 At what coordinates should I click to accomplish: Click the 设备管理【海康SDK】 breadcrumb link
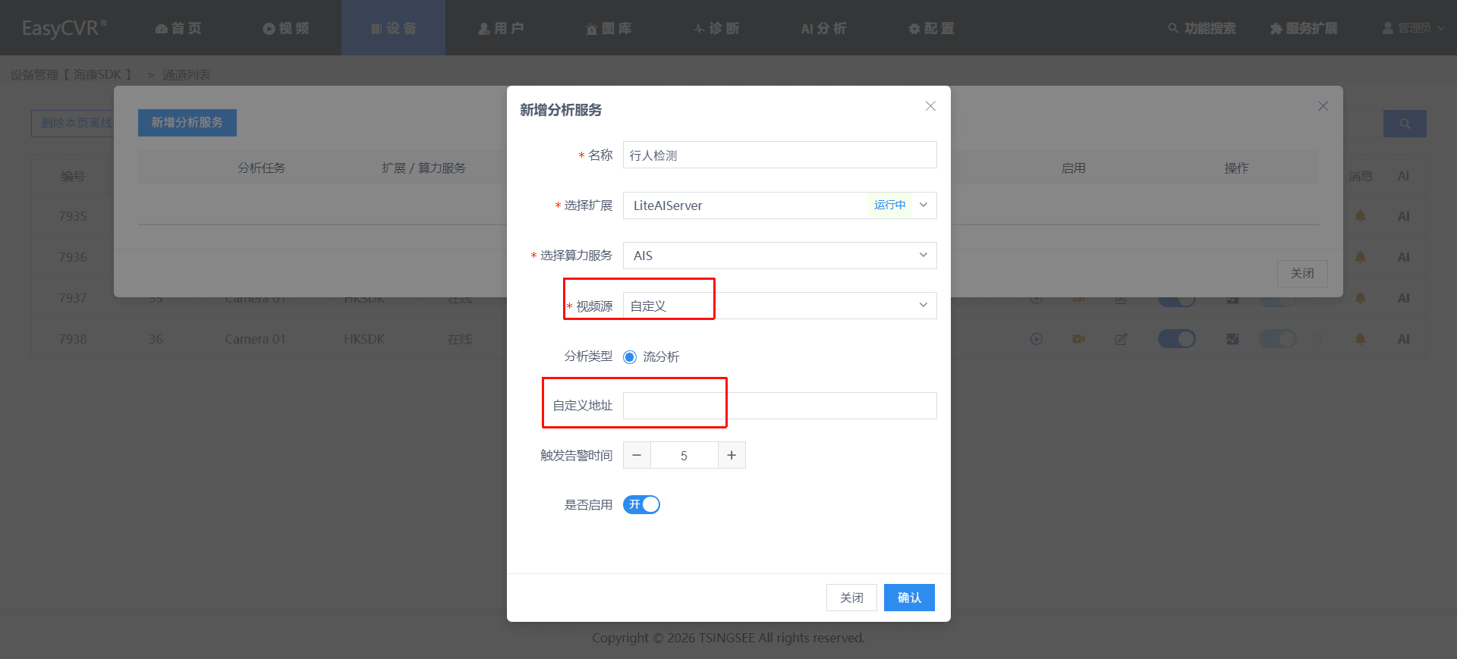(73, 74)
